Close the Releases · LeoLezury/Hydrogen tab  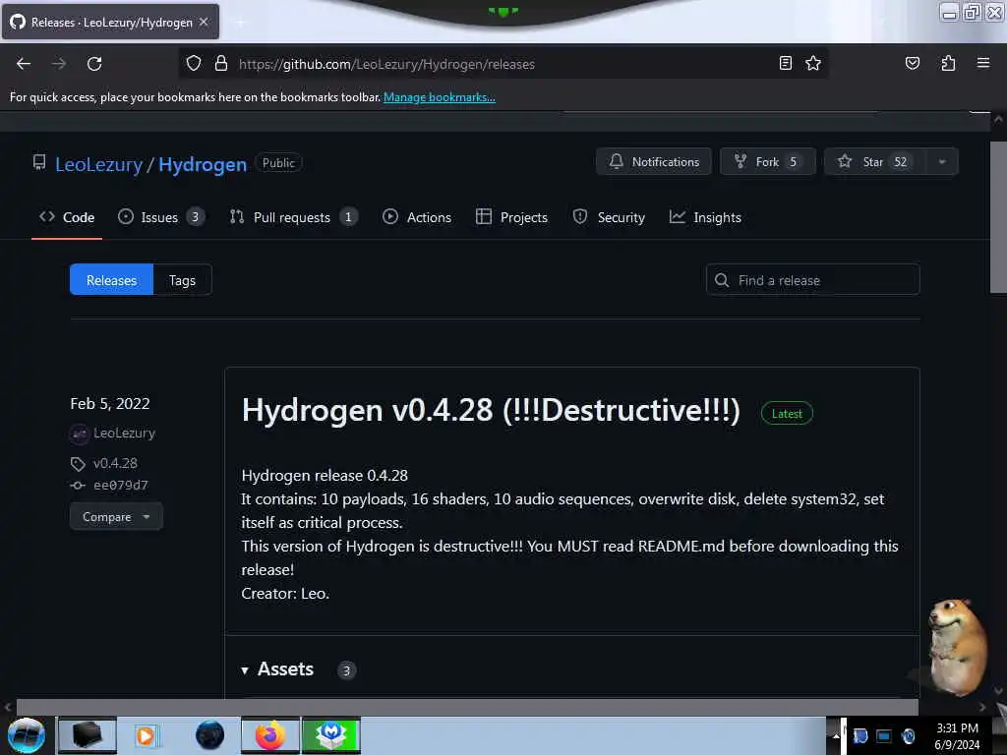coord(204,22)
